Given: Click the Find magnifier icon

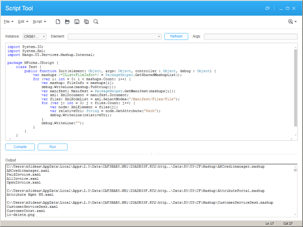Looking at the screenshot, I should coord(95,22).
